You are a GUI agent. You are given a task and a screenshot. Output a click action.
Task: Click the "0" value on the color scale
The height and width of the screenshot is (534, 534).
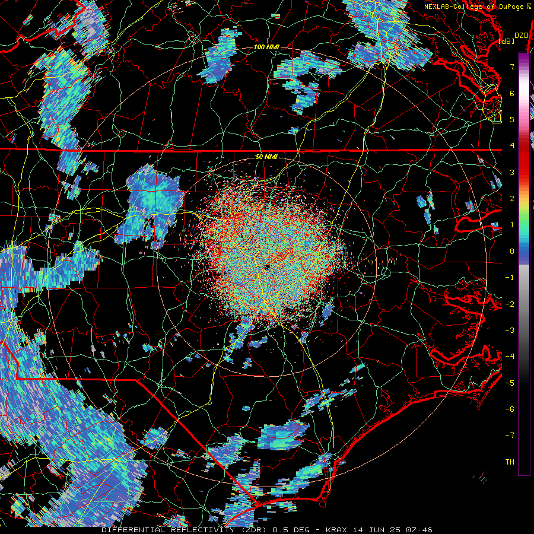coord(512,252)
